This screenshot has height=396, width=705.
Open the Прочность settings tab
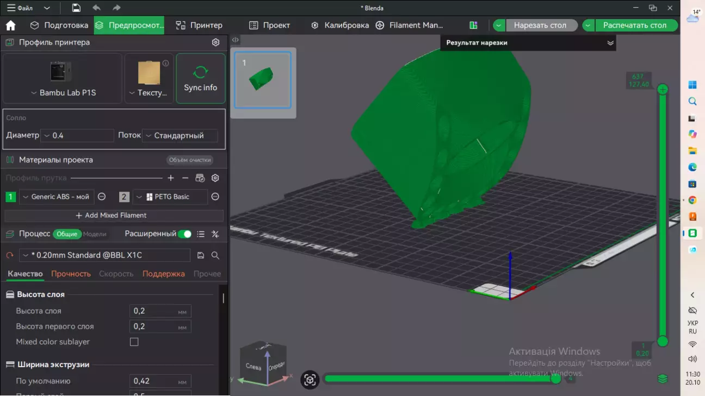(x=71, y=274)
